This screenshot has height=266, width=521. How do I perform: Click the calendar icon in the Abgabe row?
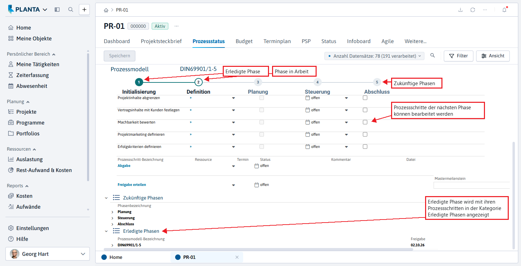pos(257,166)
